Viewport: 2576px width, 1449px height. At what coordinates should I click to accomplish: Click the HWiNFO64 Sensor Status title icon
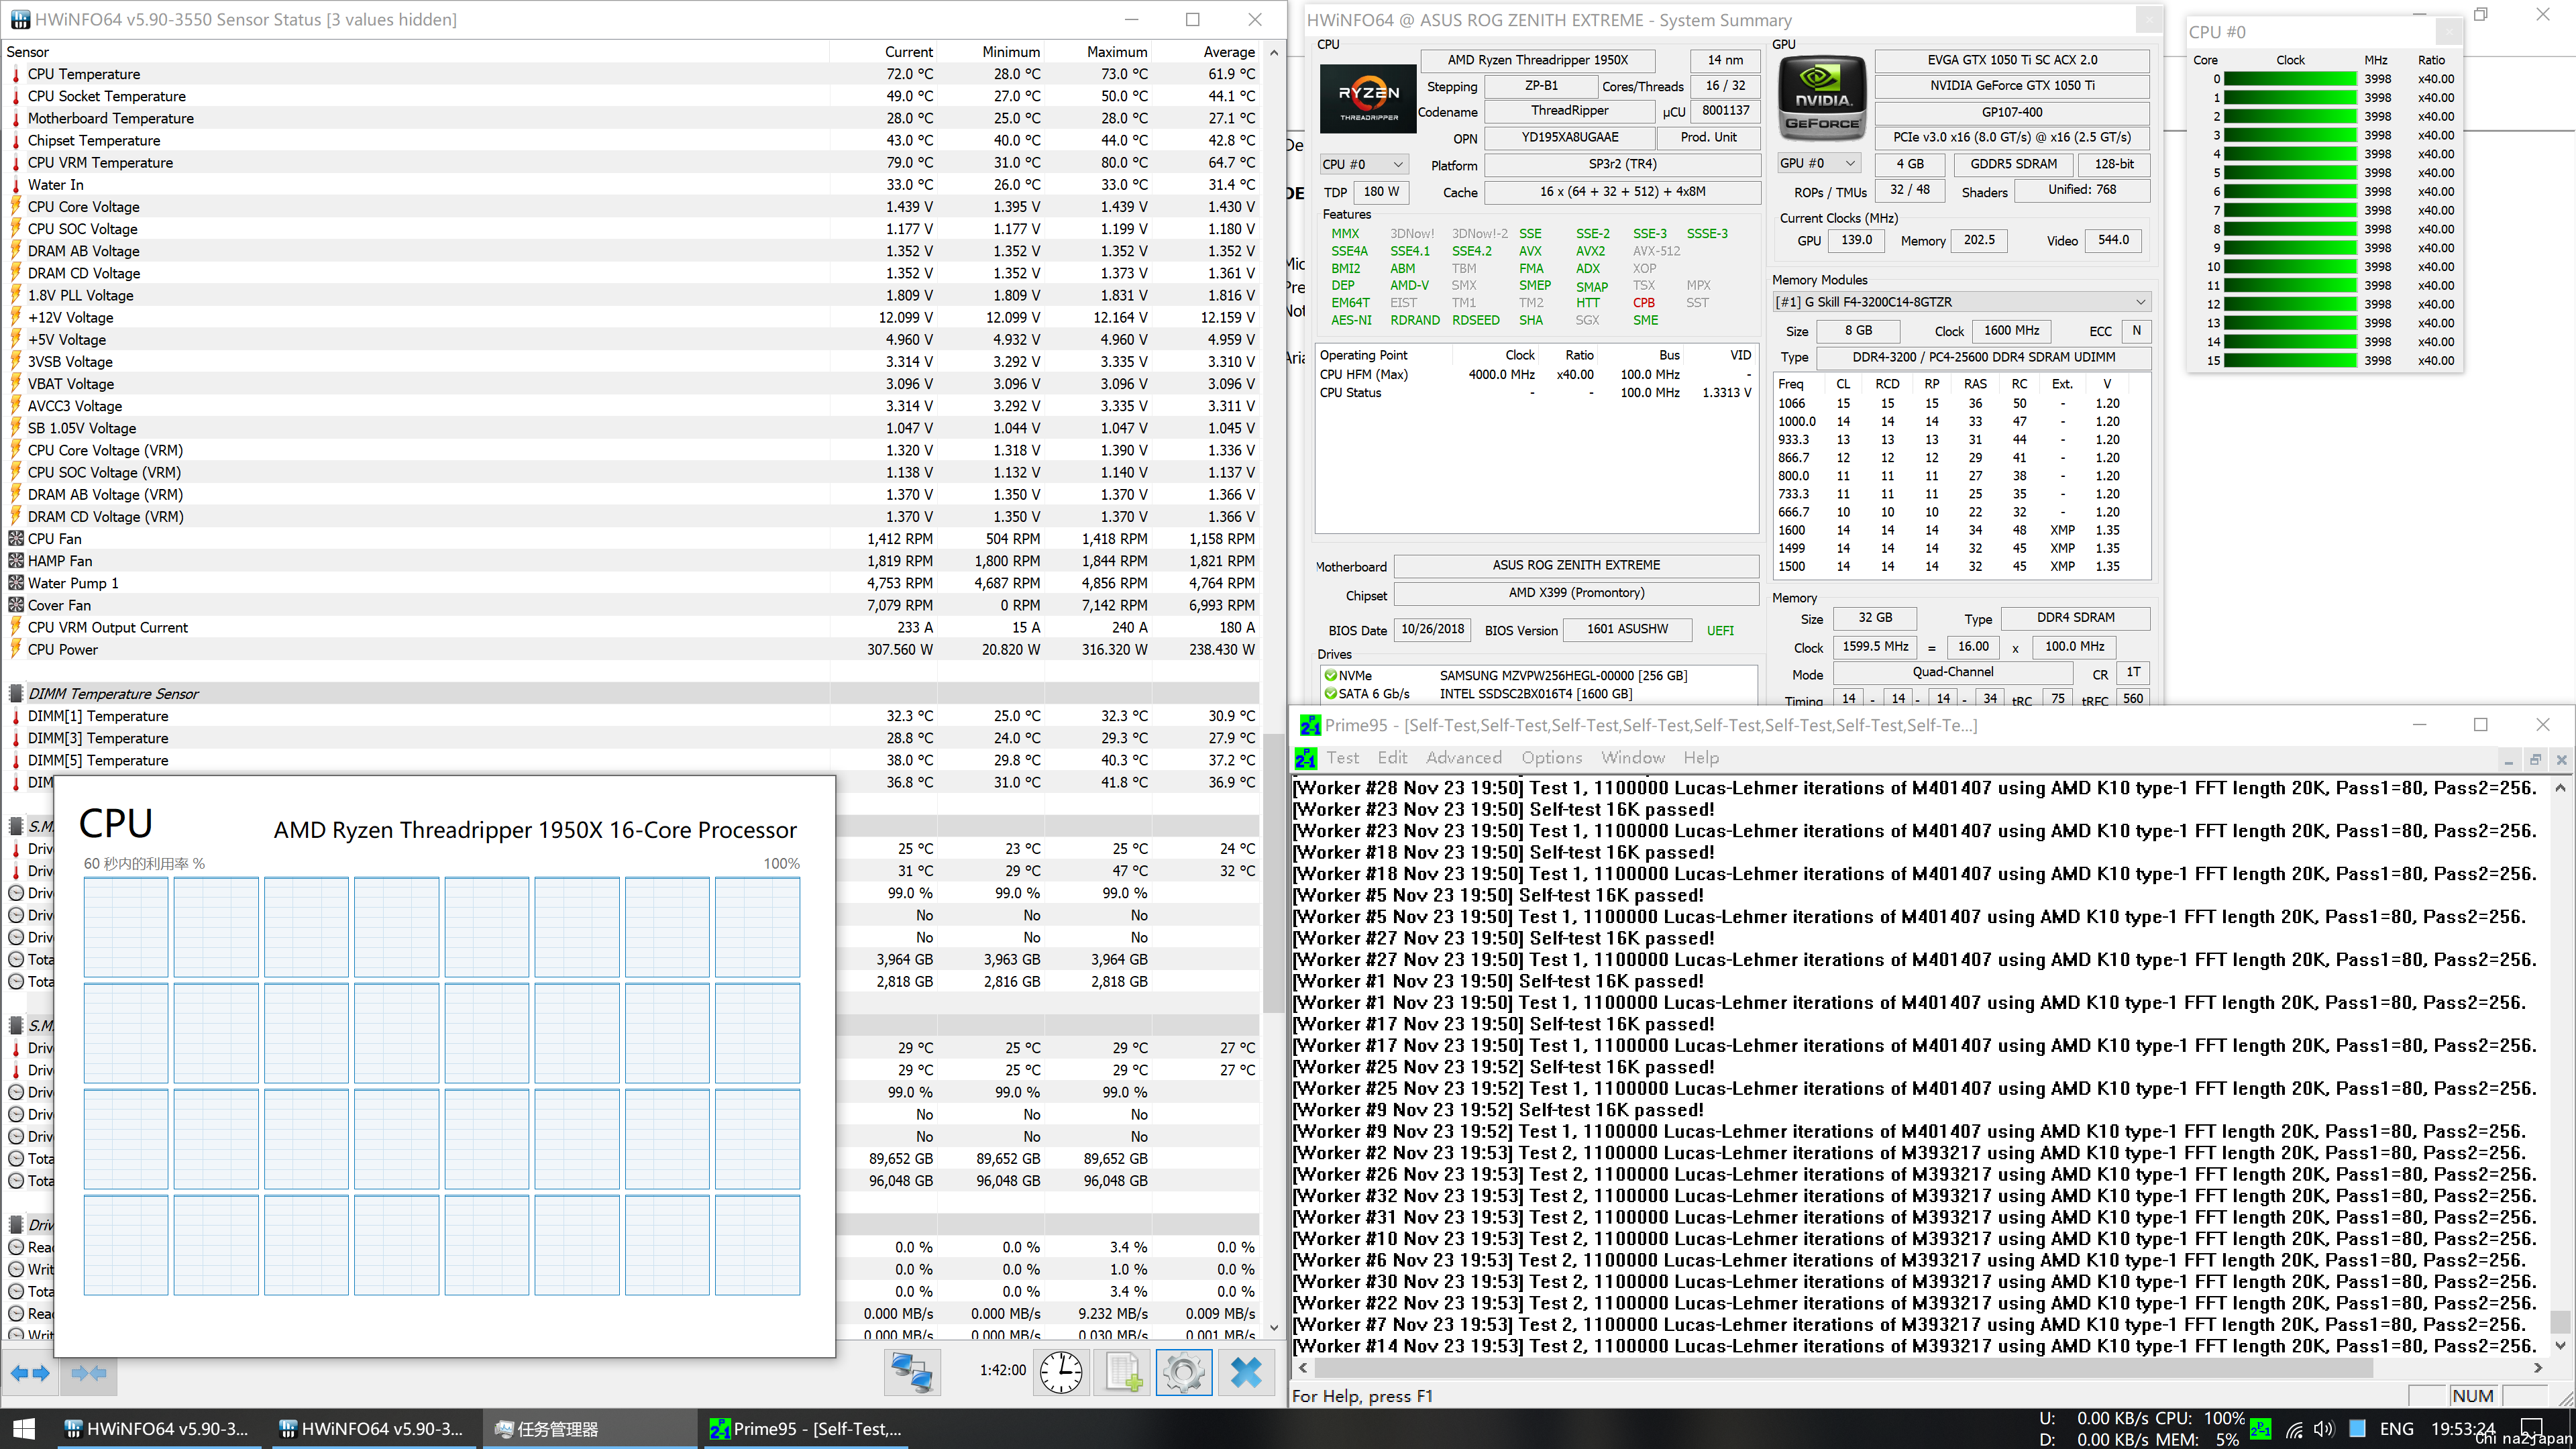pyautogui.click(x=19, y=19)
